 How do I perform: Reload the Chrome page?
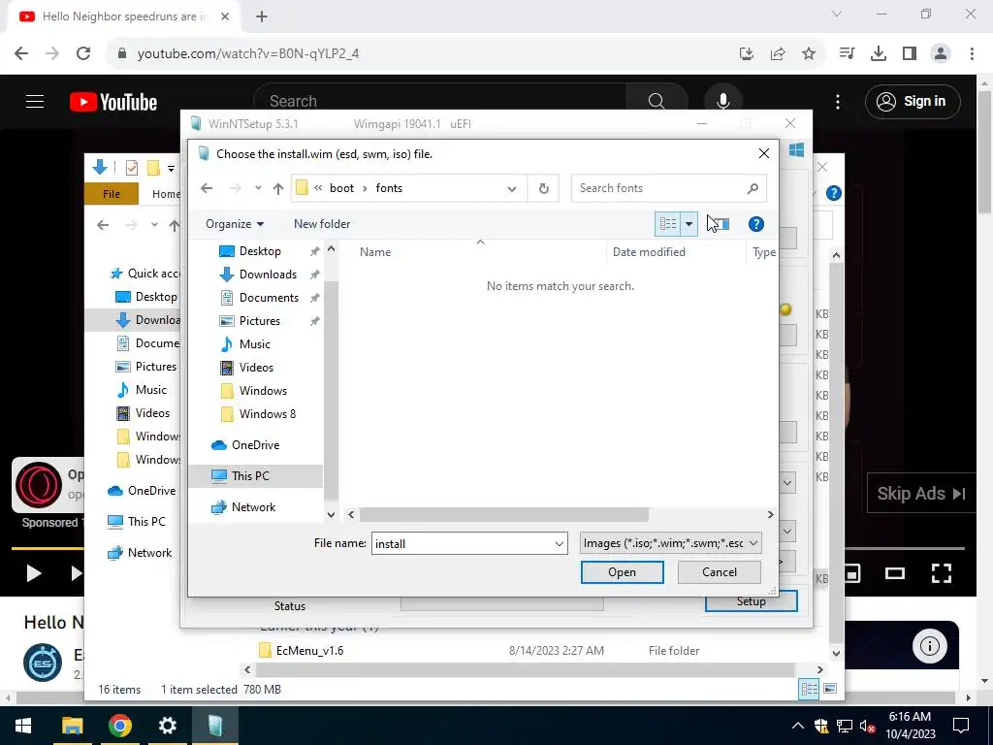click(83, 53)
